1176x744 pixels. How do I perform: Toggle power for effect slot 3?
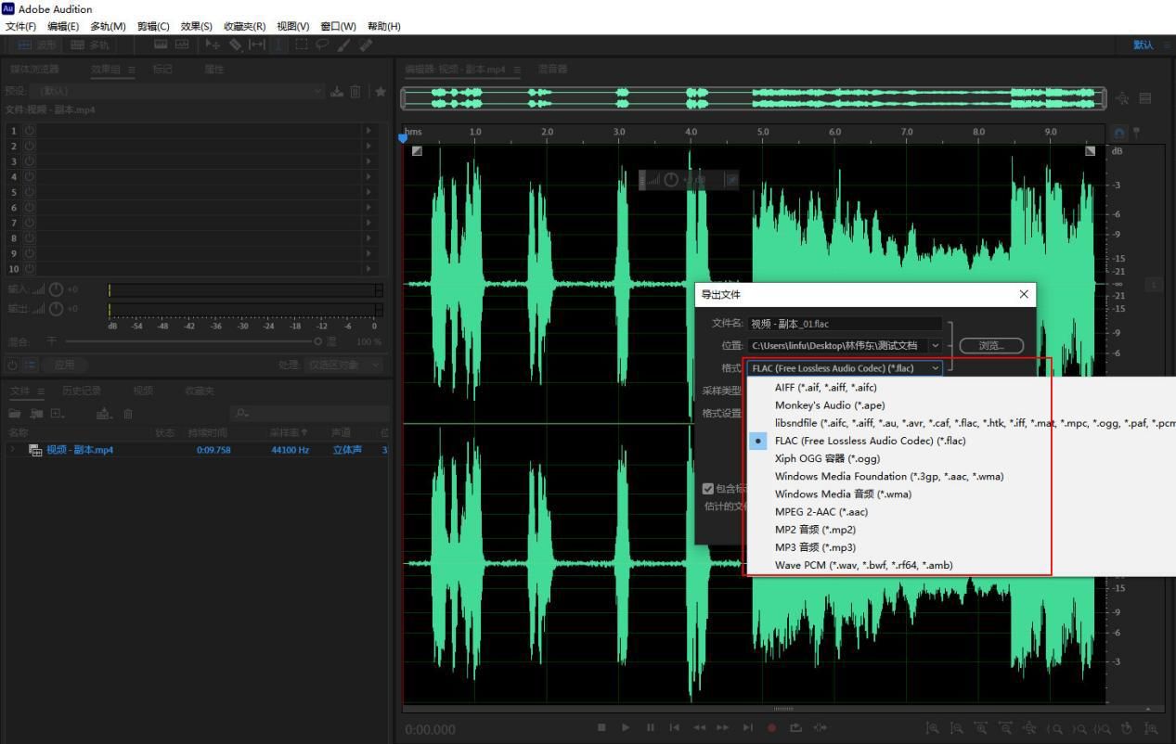point(29,161)
